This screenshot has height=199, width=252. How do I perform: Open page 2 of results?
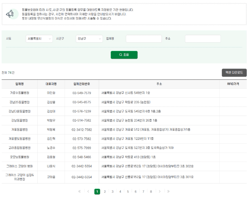click(105, 191)
